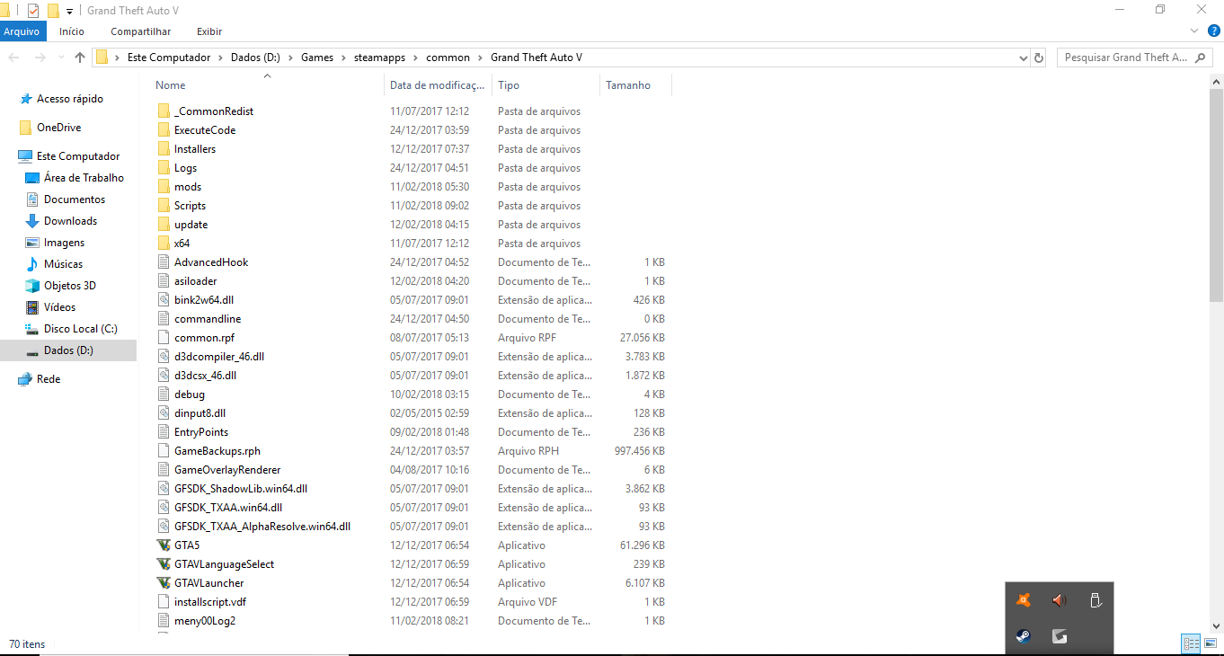1224x656 pixels.
Task: Expand chevron after 'steamapps' in address bar
Action: (415, 58)
